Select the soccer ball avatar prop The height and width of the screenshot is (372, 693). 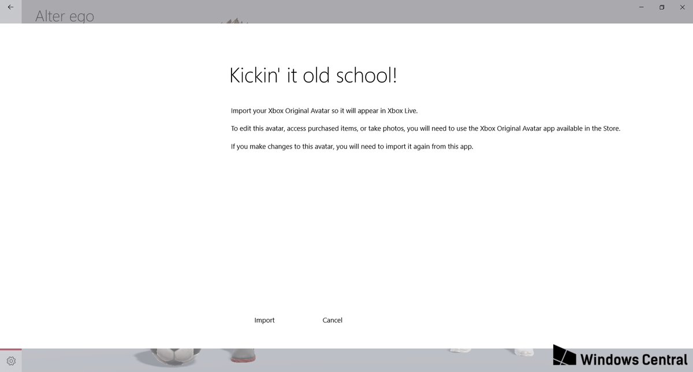[176, 354]
